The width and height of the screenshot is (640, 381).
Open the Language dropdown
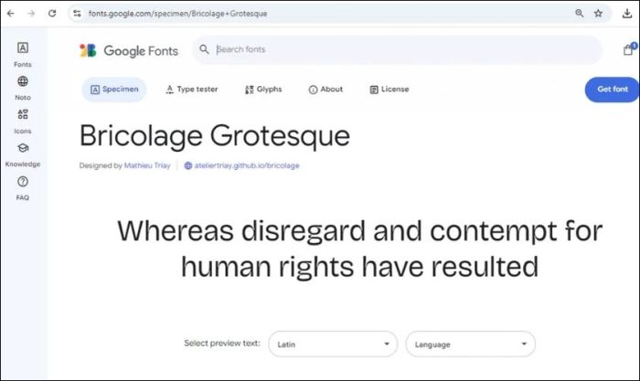pos(470,344)
